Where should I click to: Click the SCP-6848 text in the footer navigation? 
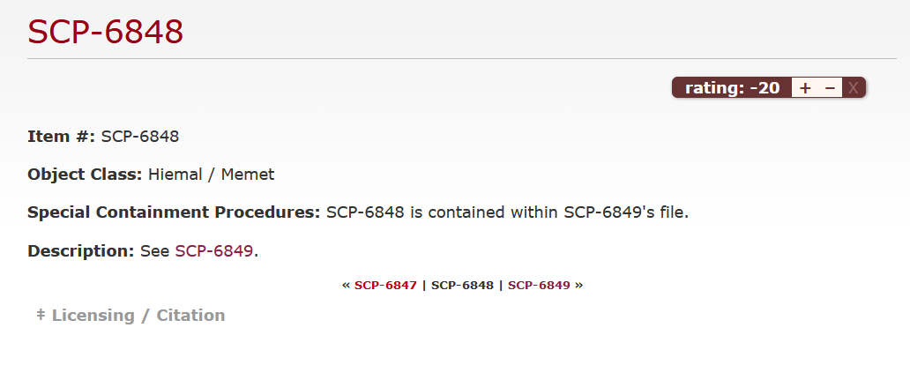pyautogui.click(x=462, y=285)
